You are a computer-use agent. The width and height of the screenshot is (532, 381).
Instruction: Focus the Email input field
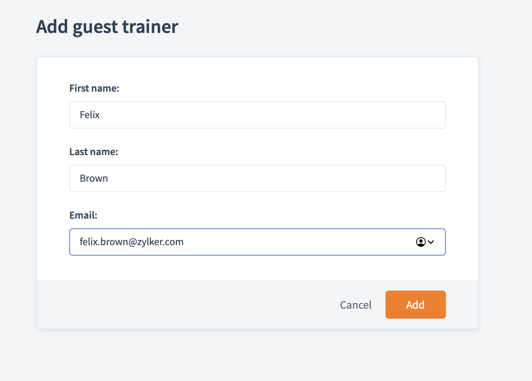point(282,242)
